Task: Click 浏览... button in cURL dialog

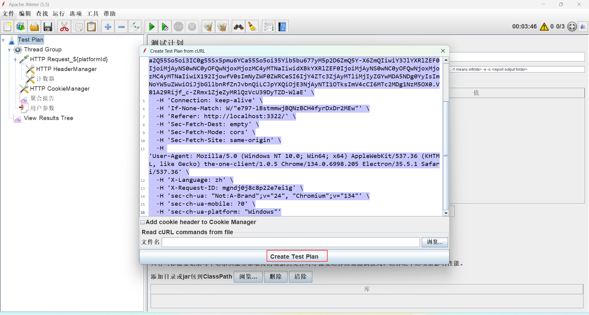Action: click(x=435, y=242)
